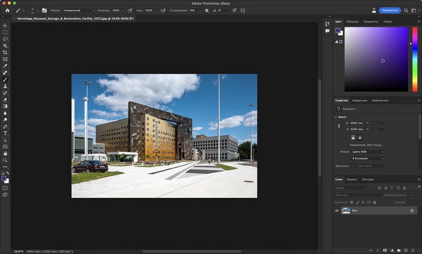Switch to the Каналы tab
The height and width of the screenshot is (254, 422).
coord(352,180)
